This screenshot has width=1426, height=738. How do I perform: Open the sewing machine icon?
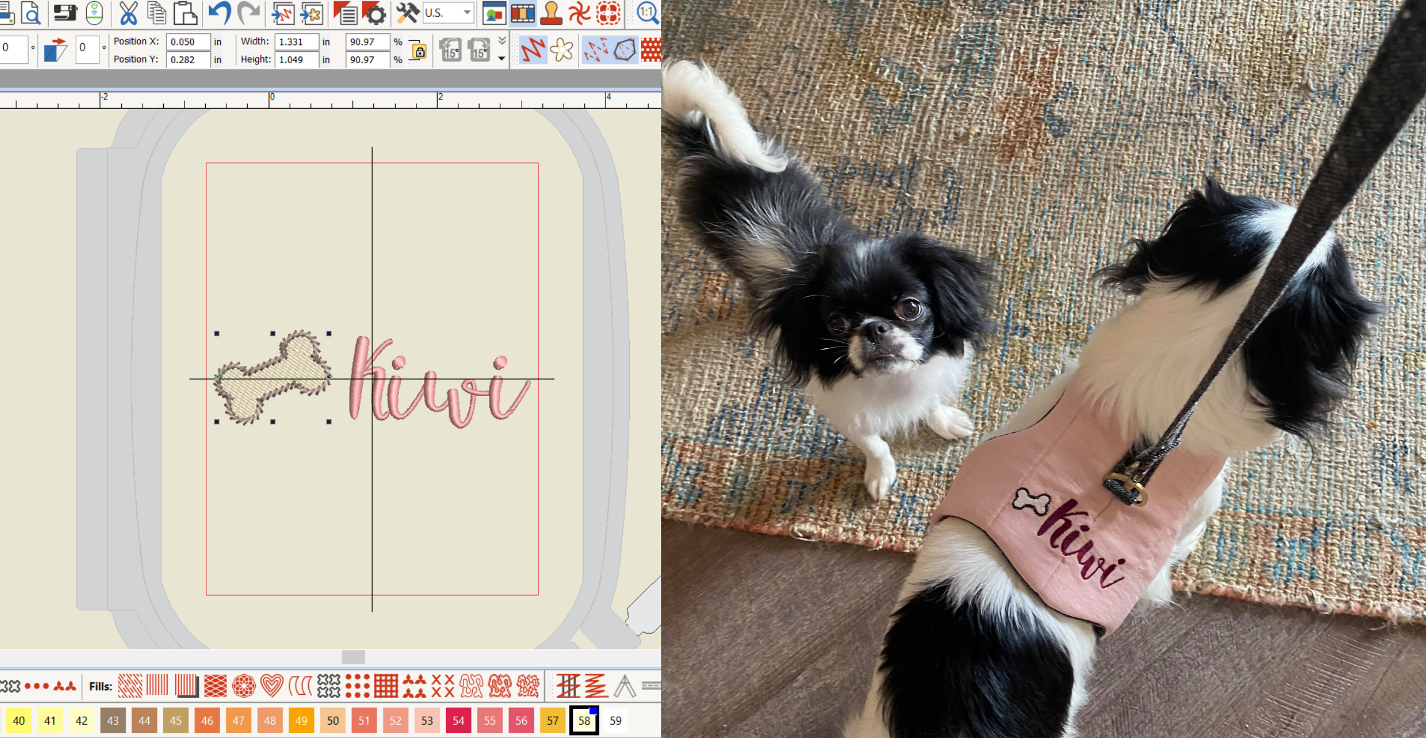[64, 13]
